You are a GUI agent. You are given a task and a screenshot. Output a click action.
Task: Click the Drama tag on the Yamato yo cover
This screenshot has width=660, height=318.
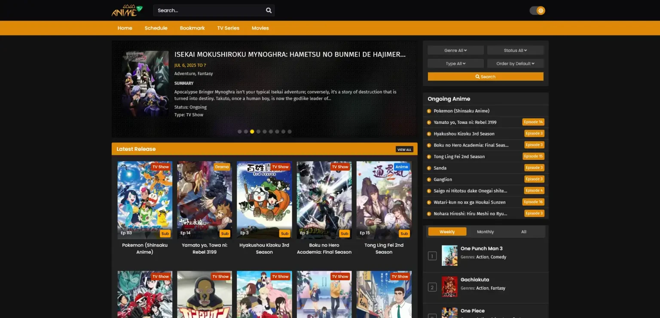point(222,167)
